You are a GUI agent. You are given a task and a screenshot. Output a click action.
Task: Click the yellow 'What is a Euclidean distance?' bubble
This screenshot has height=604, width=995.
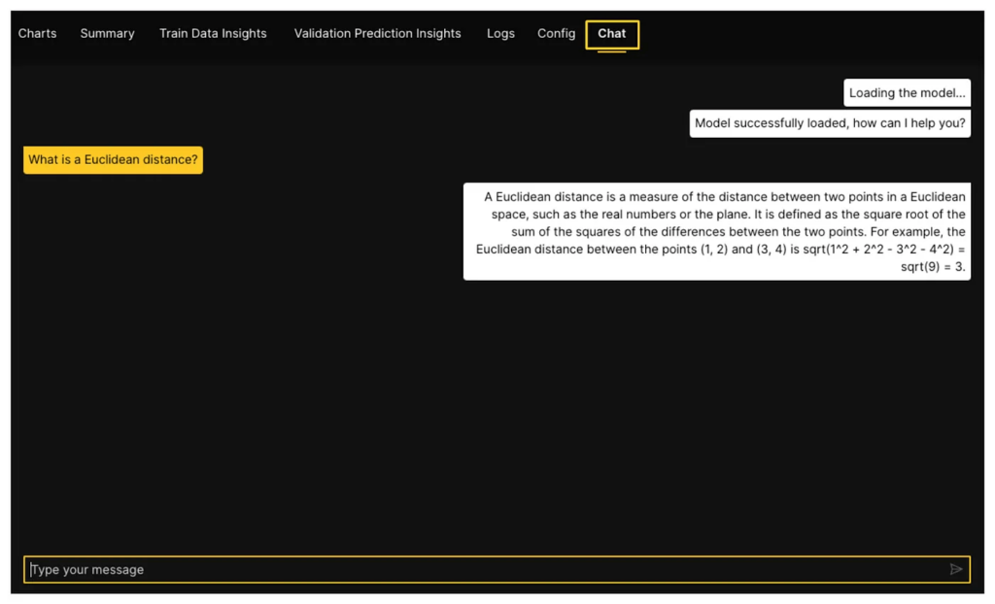click(x=113, y=159)
